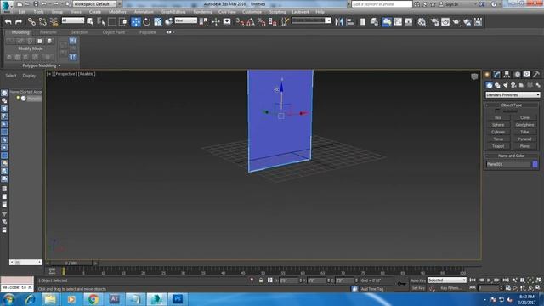This screenshot has height=306, width=544.
Task: Select the Shapes category icon
Action: point(497,85)
